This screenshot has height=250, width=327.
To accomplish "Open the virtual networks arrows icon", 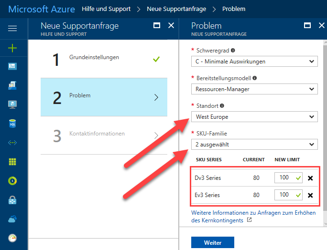I will click(12, 143).
